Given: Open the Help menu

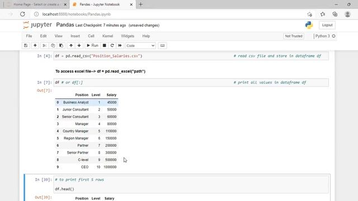Looking at the screenshot, I should coord(146,36).
